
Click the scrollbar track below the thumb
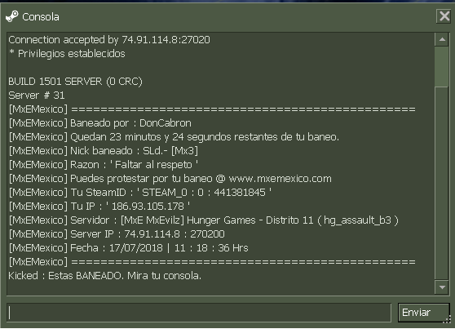(442, 183)
